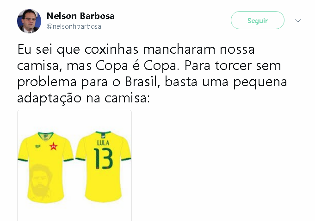The image size is (315, 221).
Task: Click the red star emblem on the shirt
Action: click(x=54, y=146)
